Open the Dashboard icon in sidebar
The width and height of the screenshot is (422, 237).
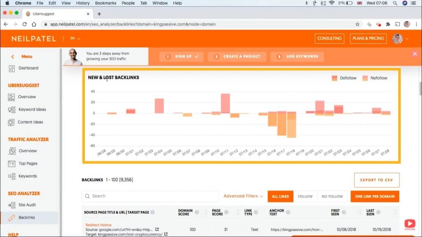(x=12, y=69)
